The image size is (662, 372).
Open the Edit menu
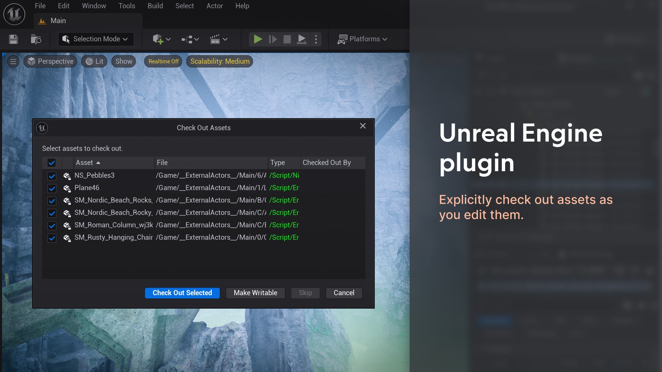point(63,6)
